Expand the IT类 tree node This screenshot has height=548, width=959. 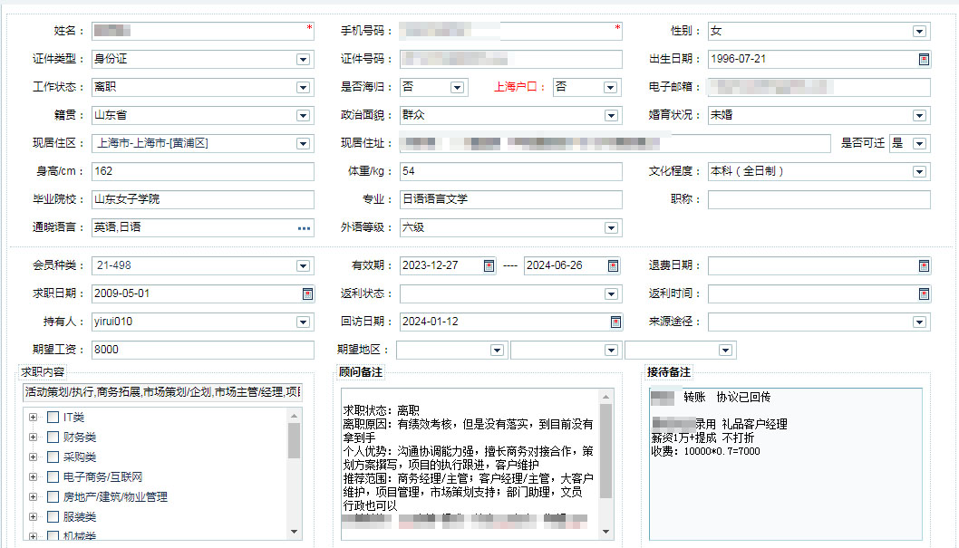pos(33,418)
